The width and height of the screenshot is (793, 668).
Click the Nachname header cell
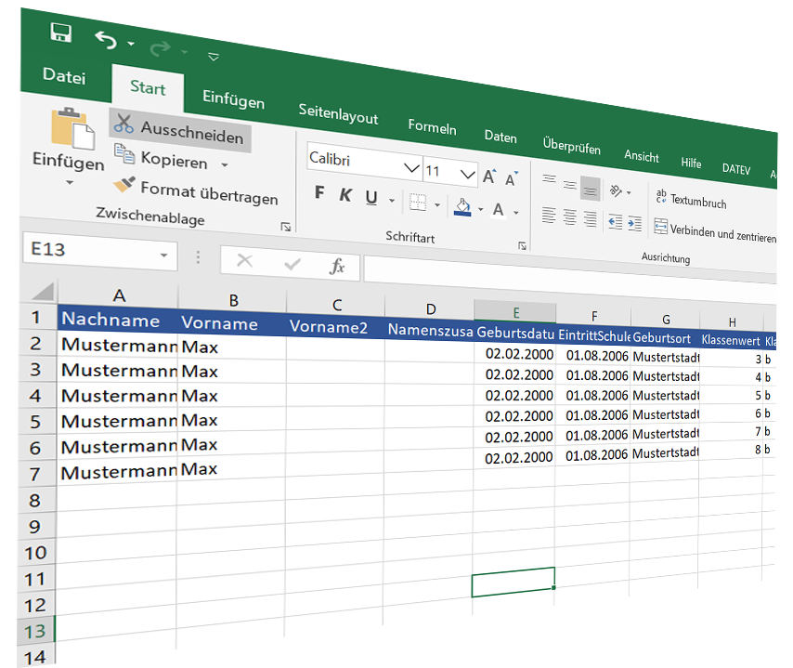click(118, 321)
